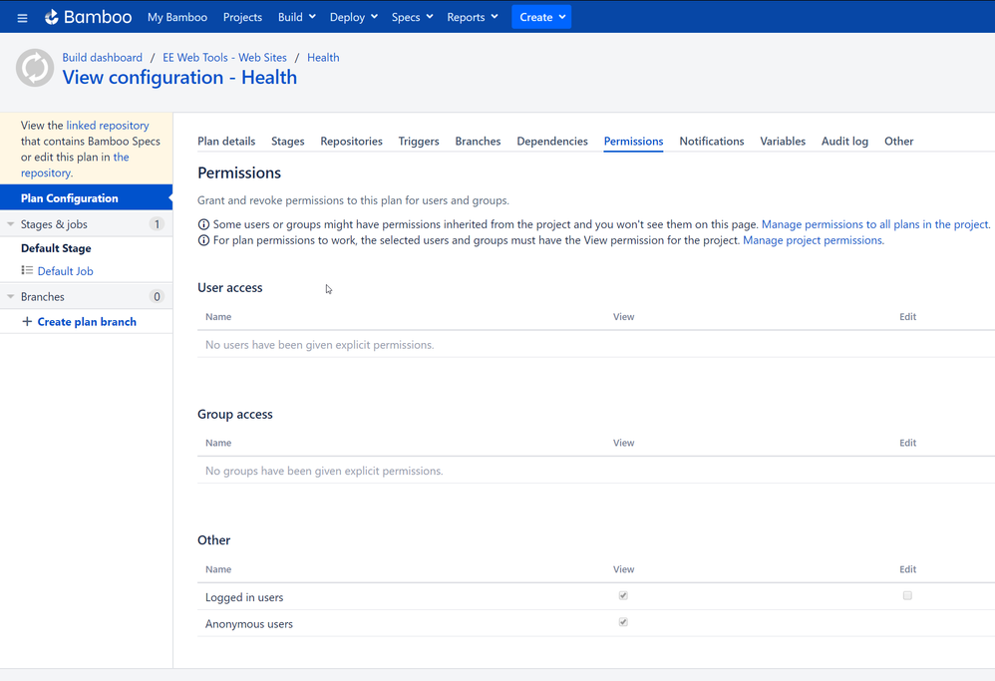Open the Deploy dropdown menu

354,17
